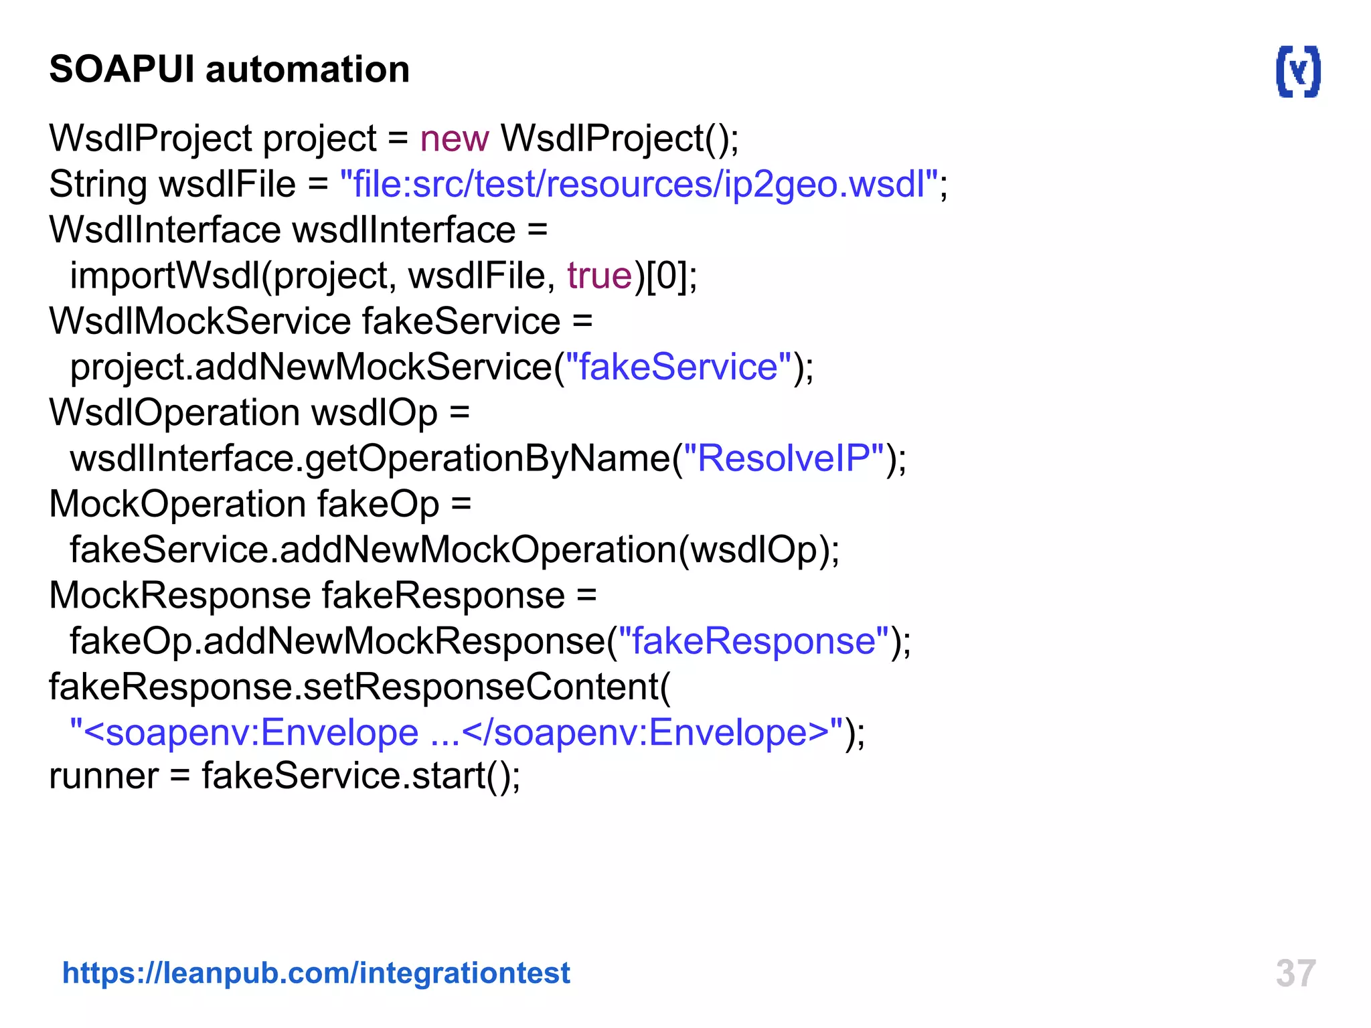The width and height of the screenshot is (1371, 1028).
Task: Click the soapenv:Envelope string literal
Action: pos(457,732)
